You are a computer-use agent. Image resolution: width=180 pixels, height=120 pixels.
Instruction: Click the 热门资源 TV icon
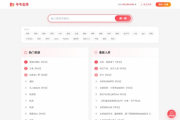point(25,52)
